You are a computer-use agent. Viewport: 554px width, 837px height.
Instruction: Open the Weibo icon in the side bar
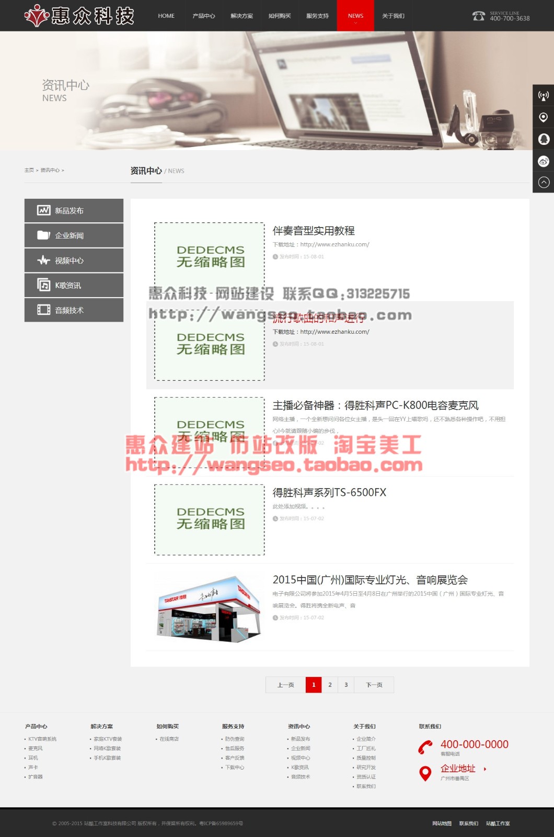tap(544, 161)
